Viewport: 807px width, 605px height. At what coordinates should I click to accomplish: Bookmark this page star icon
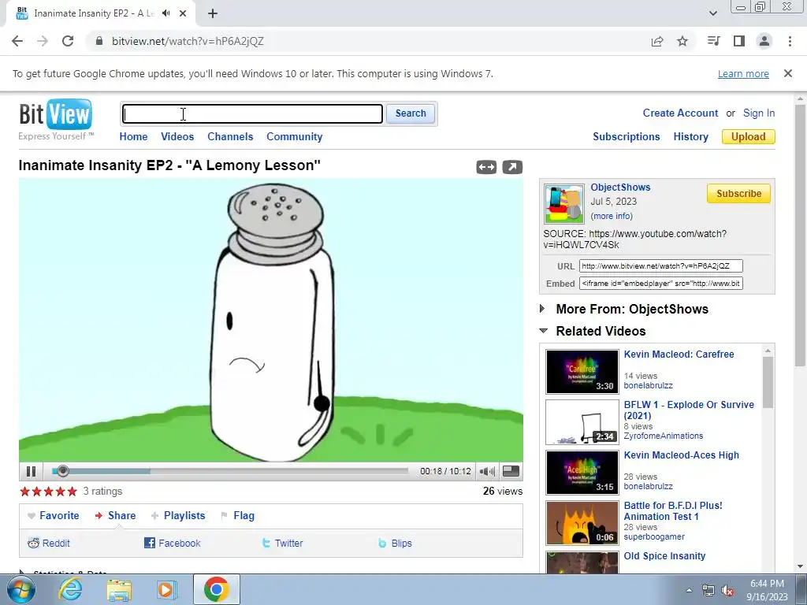(x=682, y=41)
